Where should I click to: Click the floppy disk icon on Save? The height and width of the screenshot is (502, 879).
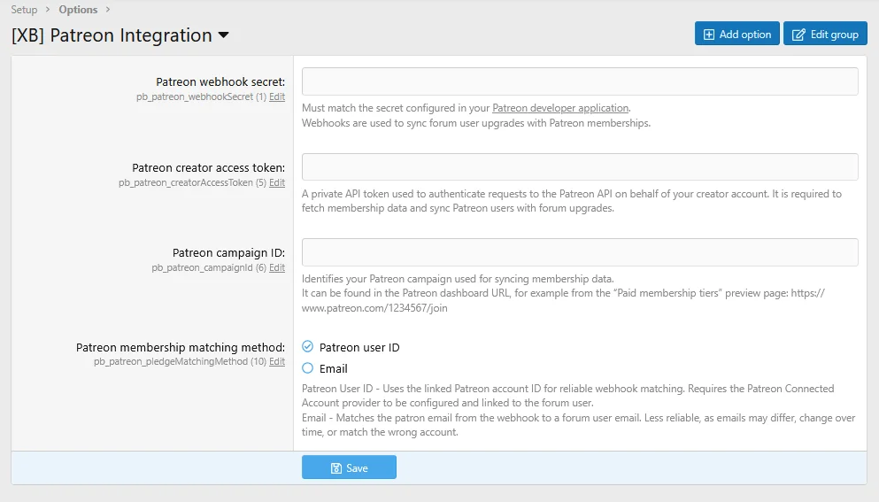pyautogui.click(x=336, y=468)
